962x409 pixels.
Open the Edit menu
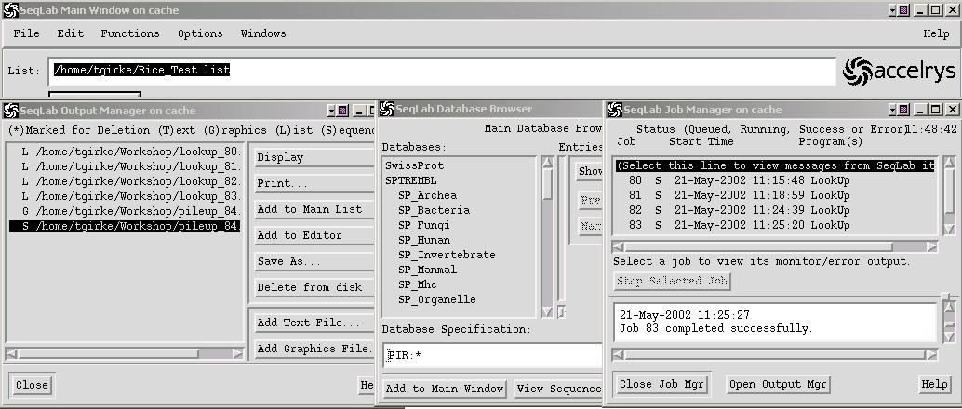(x=71, y=33)
